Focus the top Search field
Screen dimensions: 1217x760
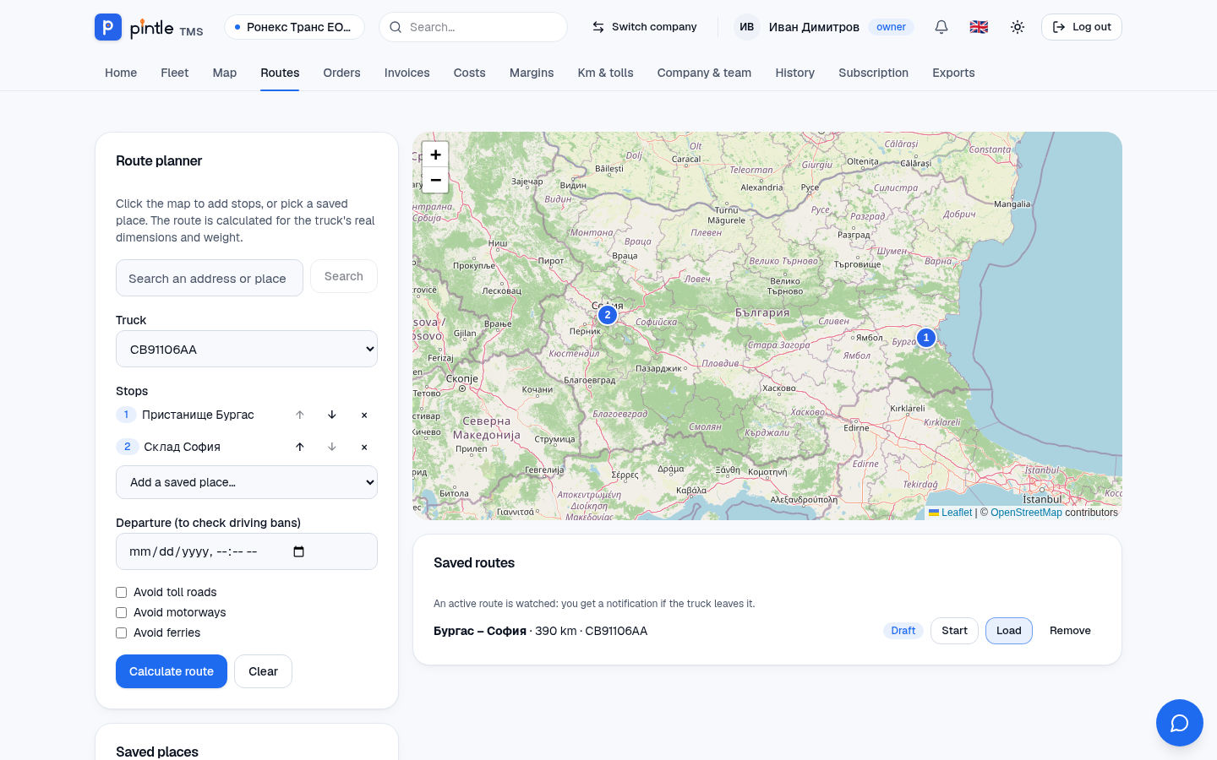click(473, 27)
